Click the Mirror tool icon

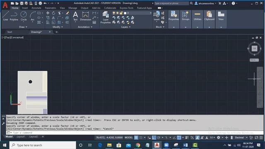53,18
